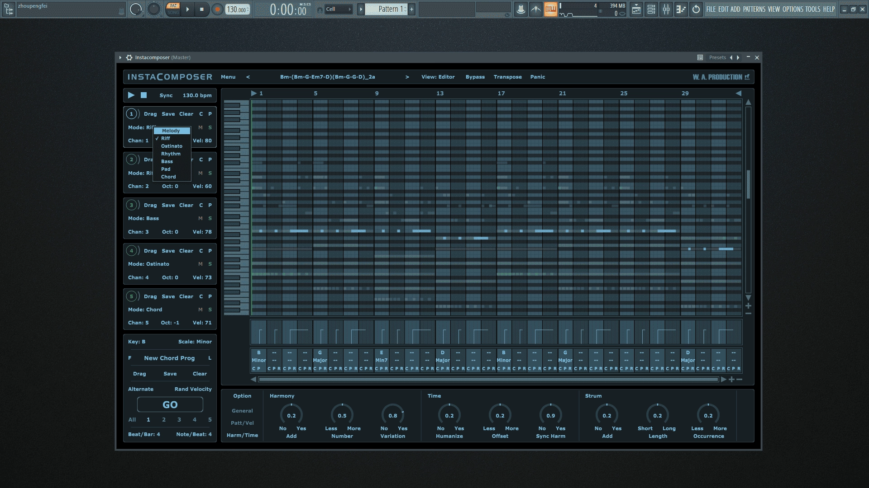Toggle the orange step-edit keyboard icon
The image size is (869, 488).
(551, 9)
